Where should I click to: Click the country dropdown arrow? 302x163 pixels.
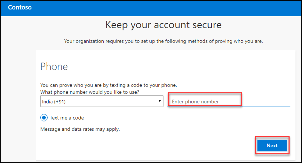click(160, 101)
